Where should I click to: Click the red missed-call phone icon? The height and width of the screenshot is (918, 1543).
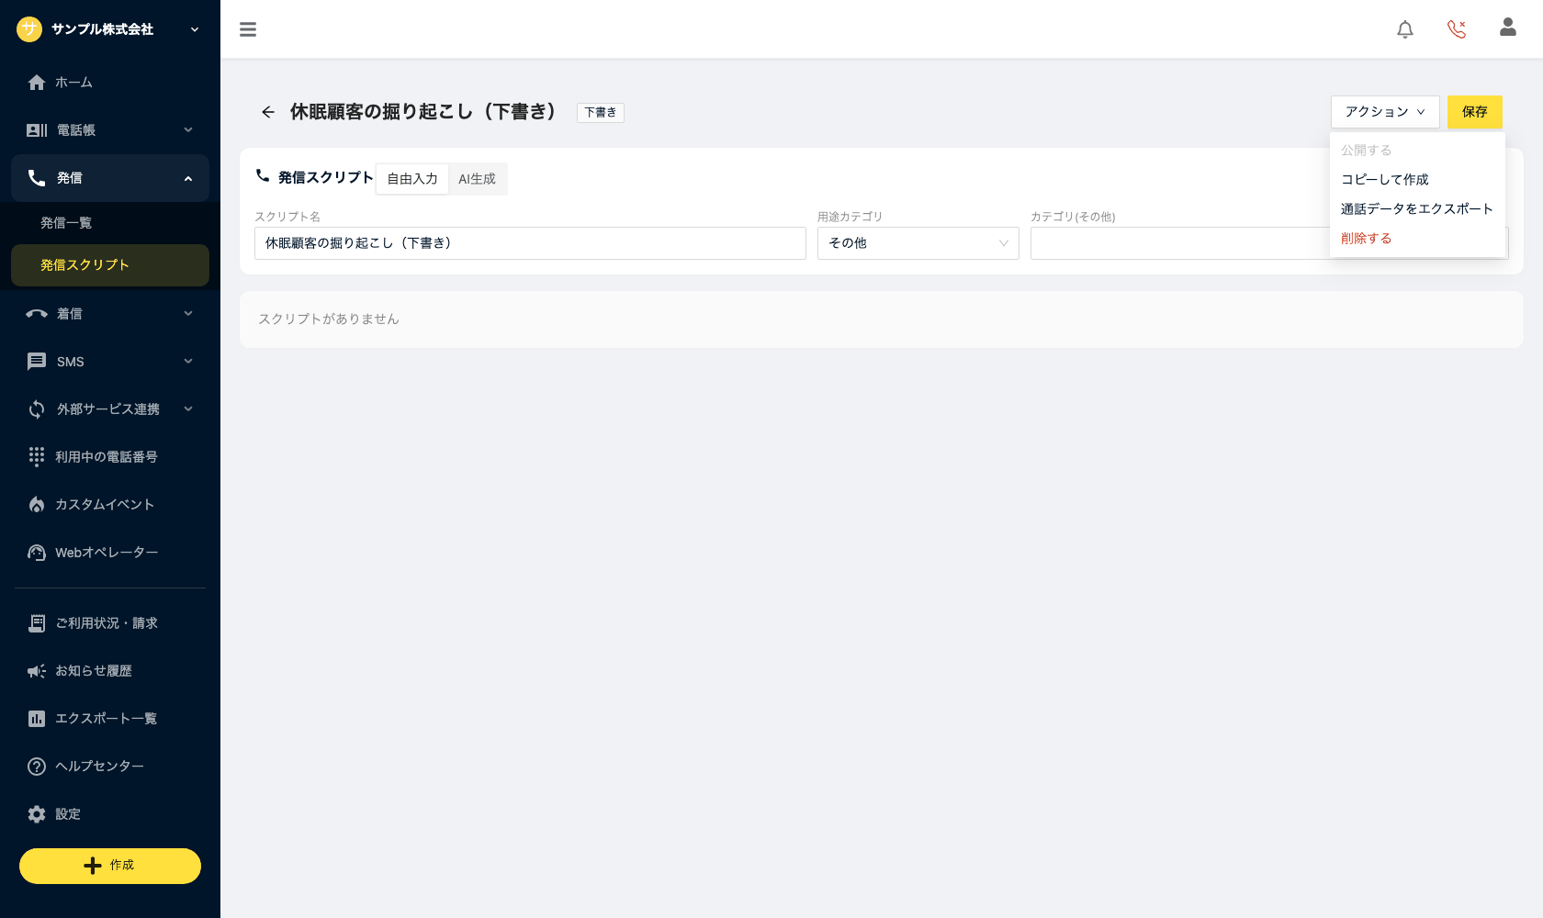point(1457,29)
